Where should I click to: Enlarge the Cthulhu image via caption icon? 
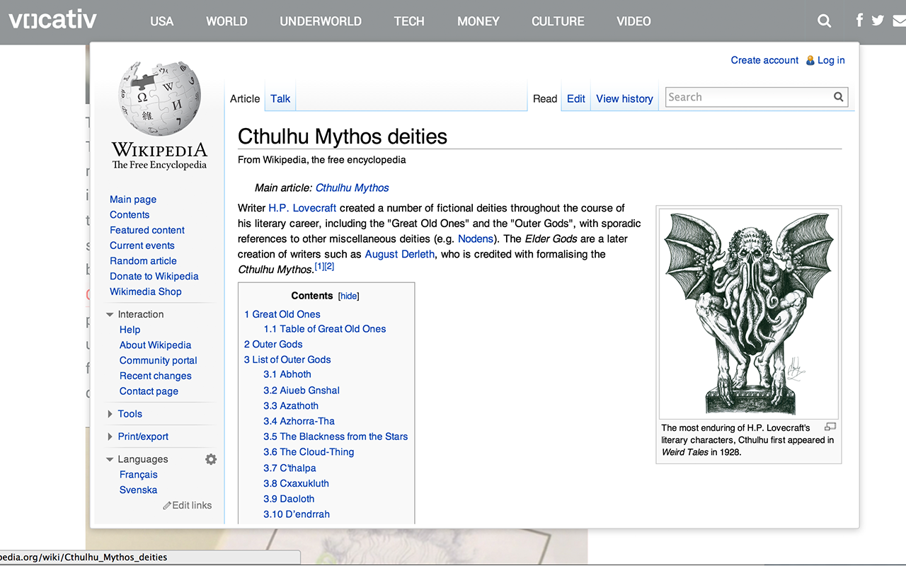click(830, 427)
